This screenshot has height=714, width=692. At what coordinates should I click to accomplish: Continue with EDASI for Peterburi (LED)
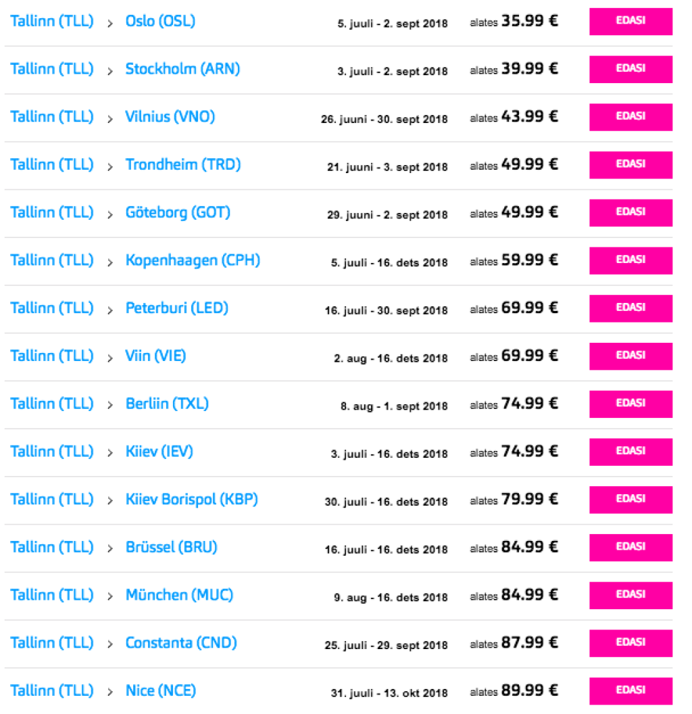pos(631,308)
